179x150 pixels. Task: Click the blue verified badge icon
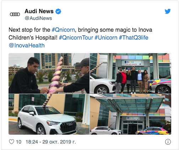tap(58, 11)
